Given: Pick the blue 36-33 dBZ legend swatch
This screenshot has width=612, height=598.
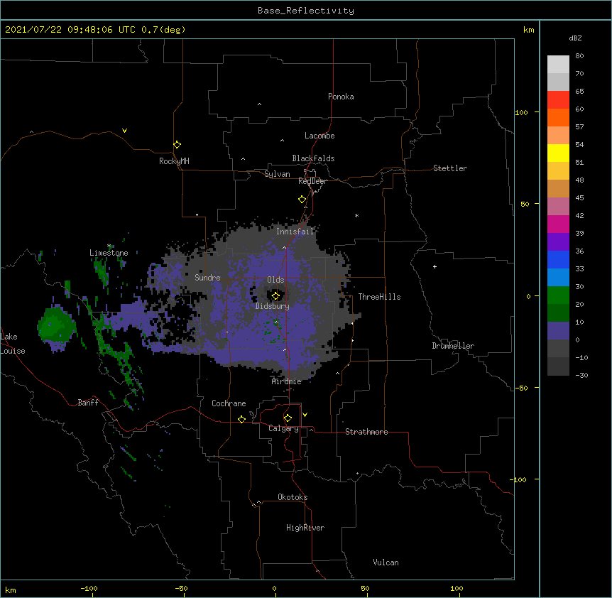Looking at the screenshot, I should click(x=558, y=259).
